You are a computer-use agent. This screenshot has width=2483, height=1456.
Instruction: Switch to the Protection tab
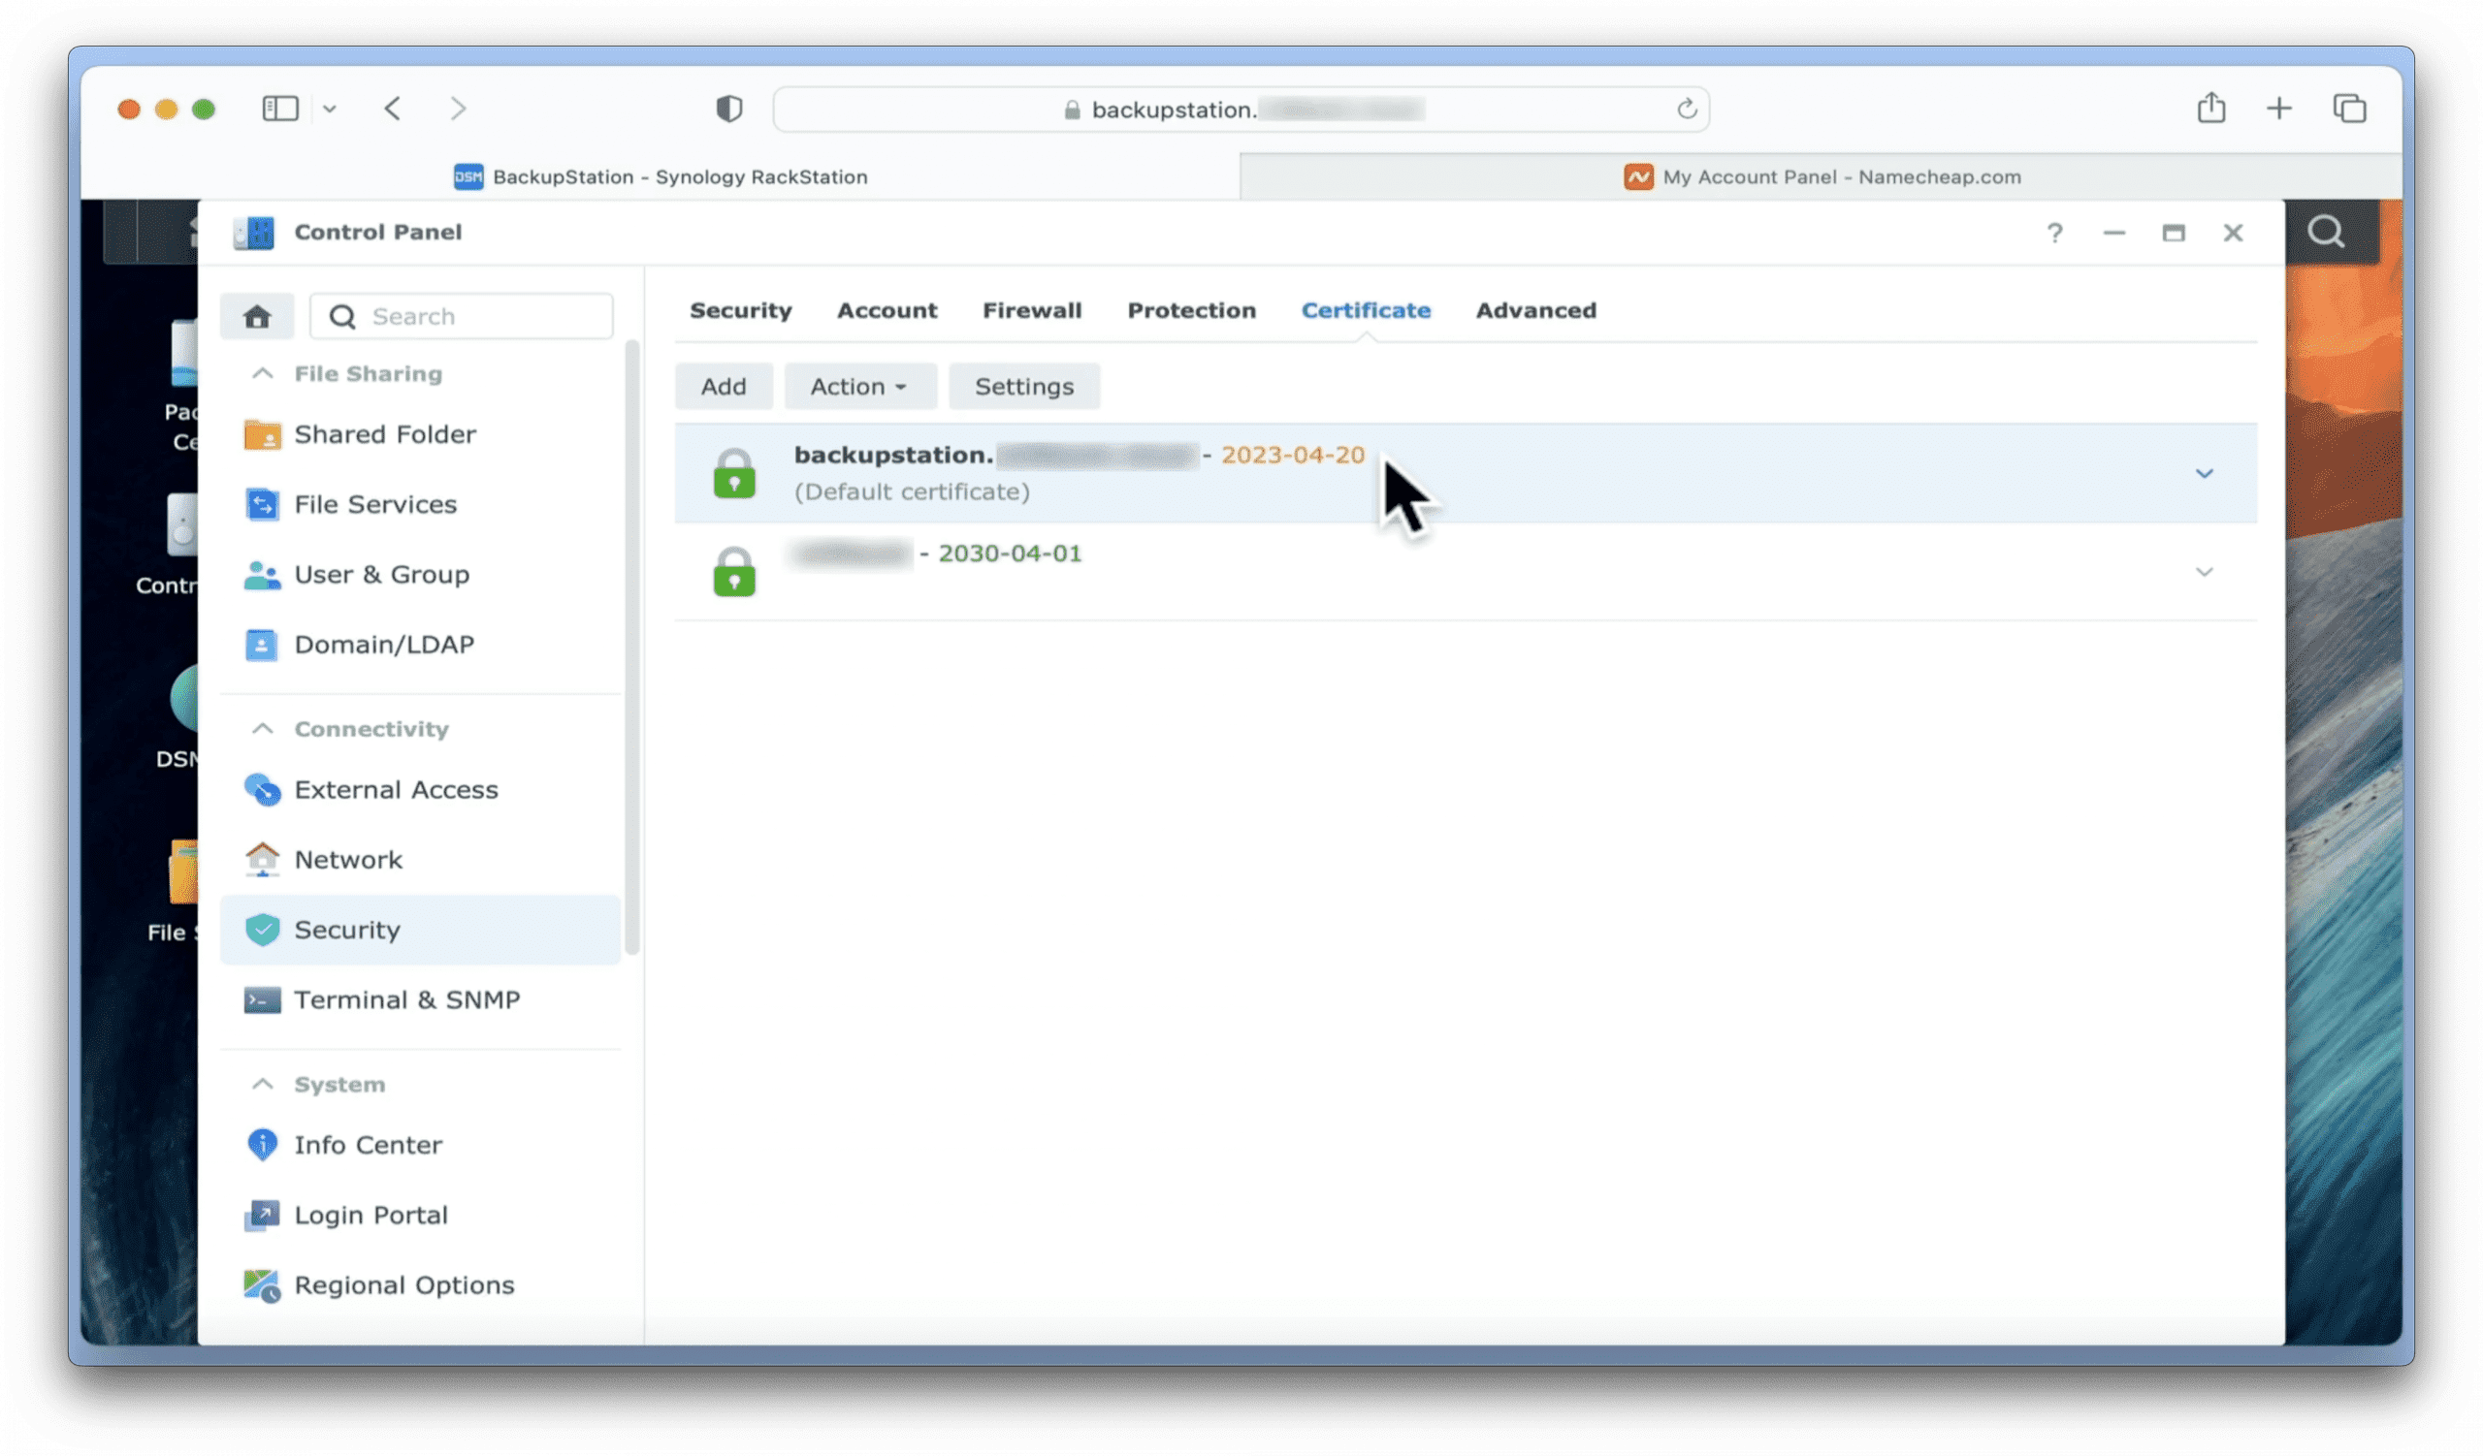click(1191, 310)
